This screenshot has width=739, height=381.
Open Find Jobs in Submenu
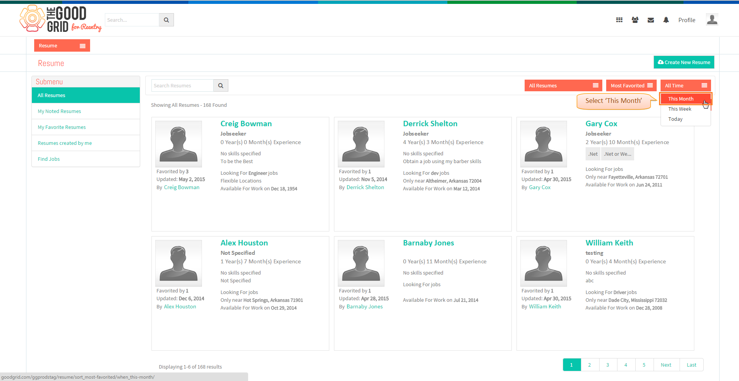pyautogui.click(x=86, y=159)
